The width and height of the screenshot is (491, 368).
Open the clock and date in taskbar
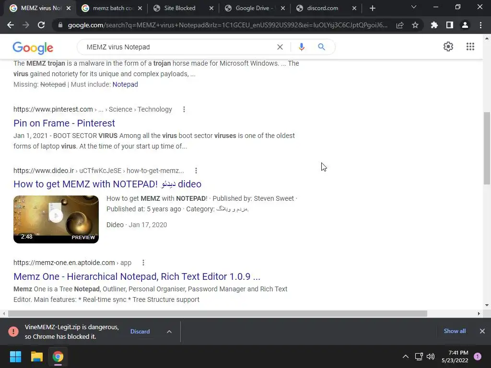click(455, 356)
